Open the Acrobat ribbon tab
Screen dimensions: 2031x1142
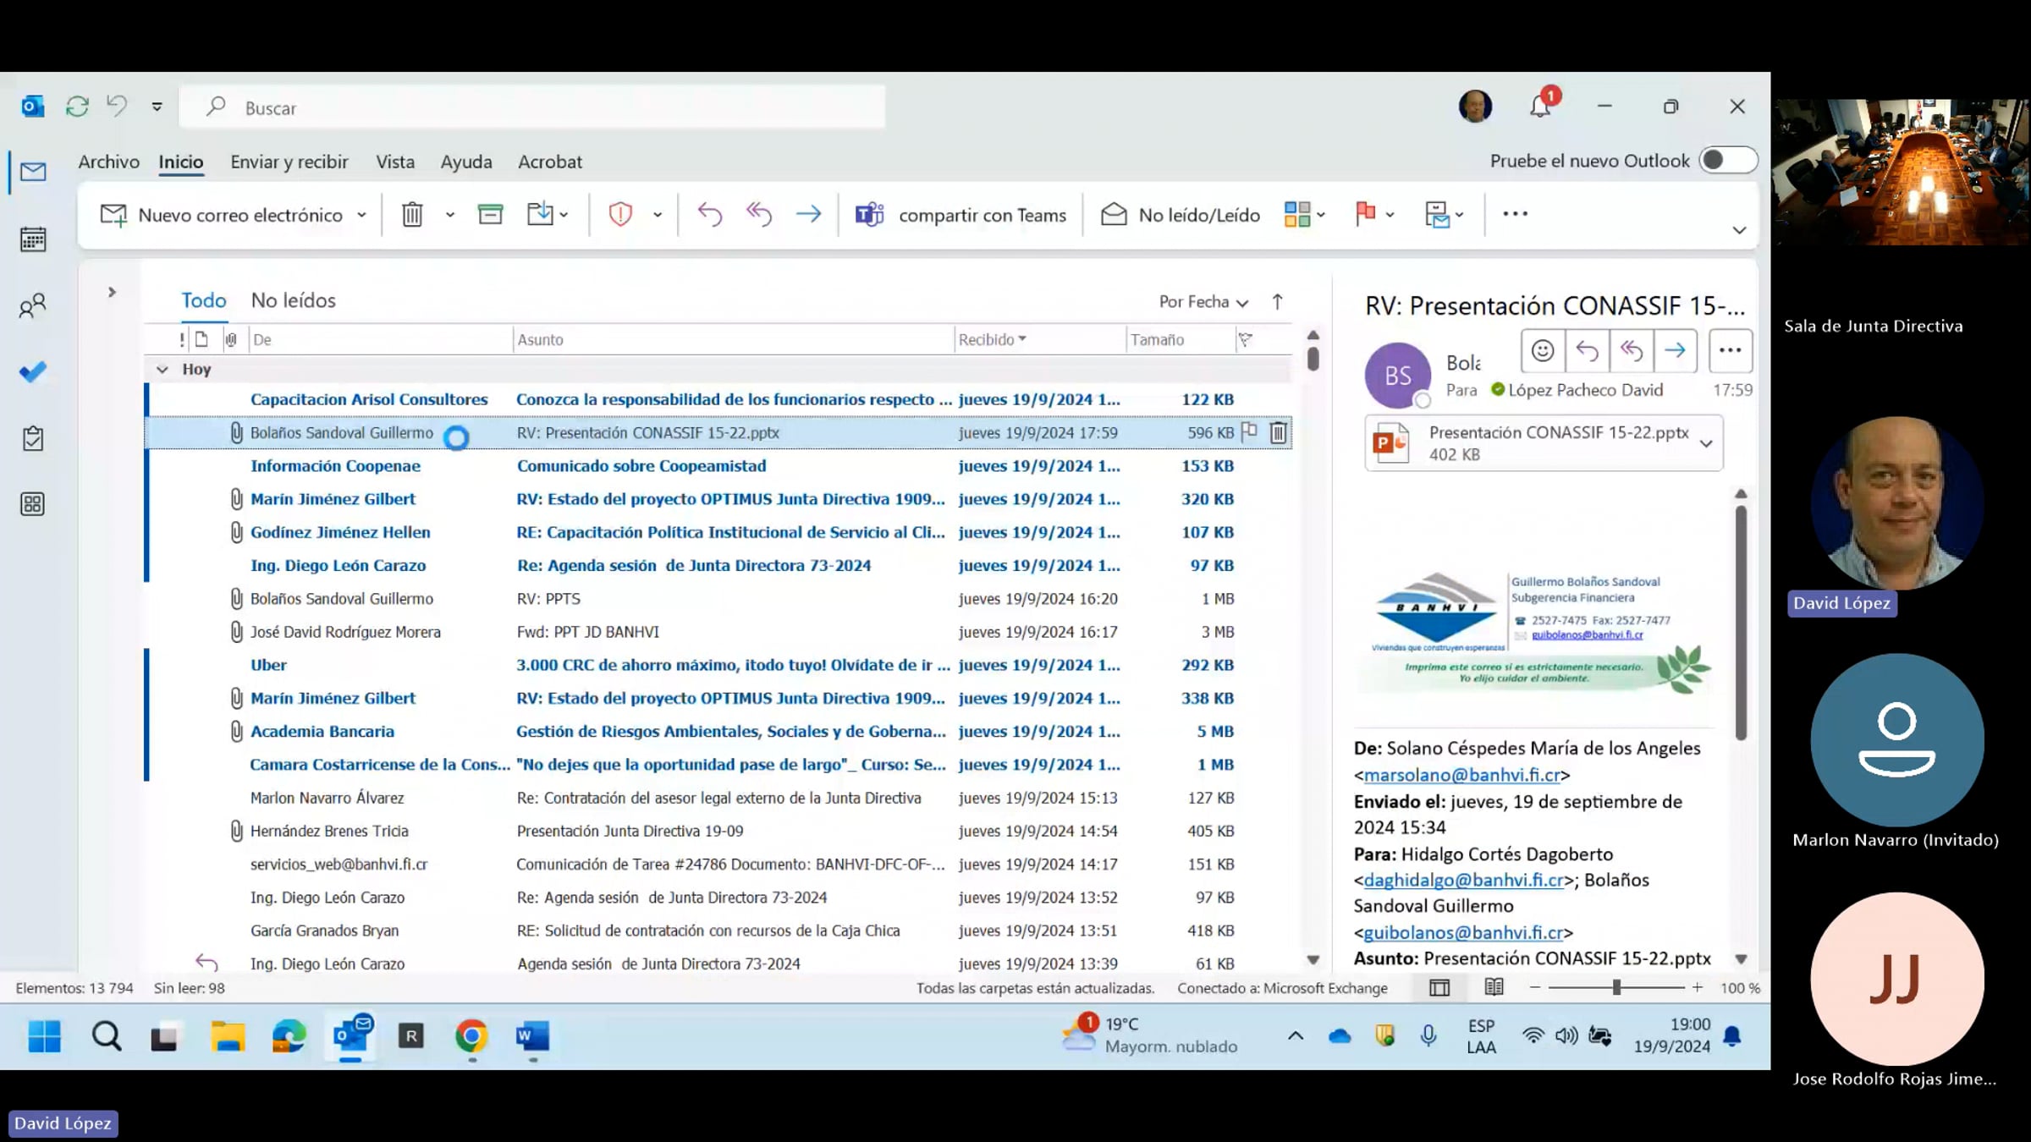click(x=550, y=162)
